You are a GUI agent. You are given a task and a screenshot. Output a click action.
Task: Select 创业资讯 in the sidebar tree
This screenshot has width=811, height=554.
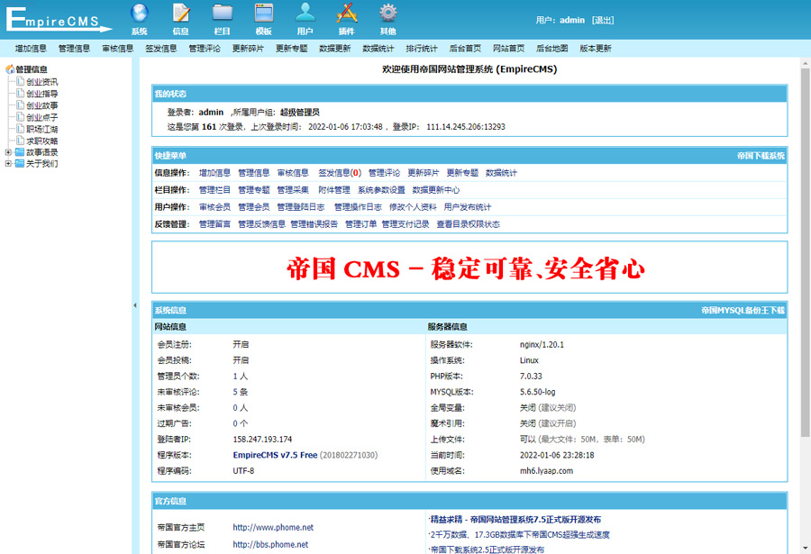coord(41,82)
